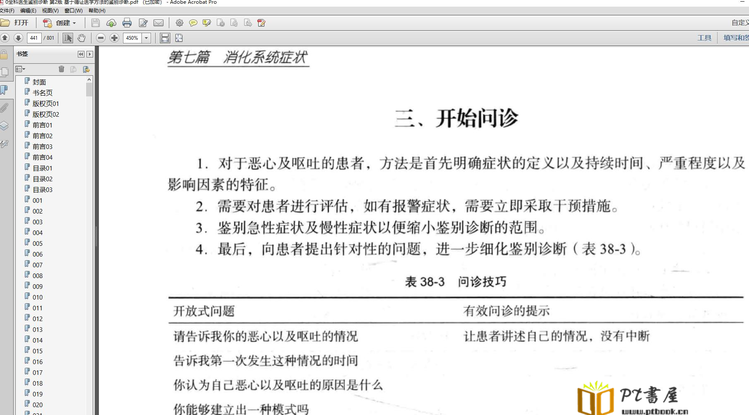
Task: Select the 封面 bookmark
Action: 39,82
